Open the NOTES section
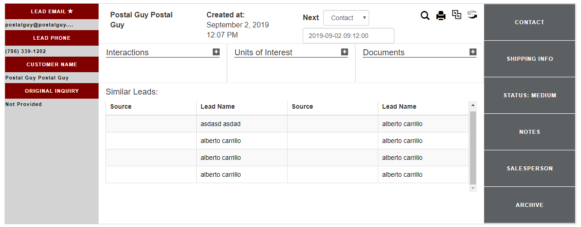581x227 pixels. point(530,132)
